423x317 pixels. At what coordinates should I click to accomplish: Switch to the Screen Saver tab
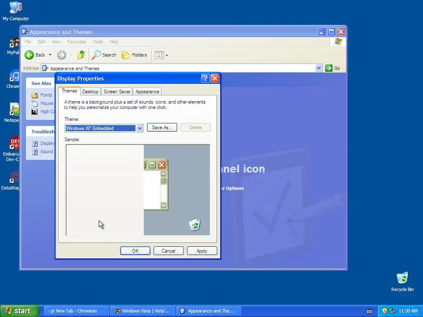[x=117, y=92]
